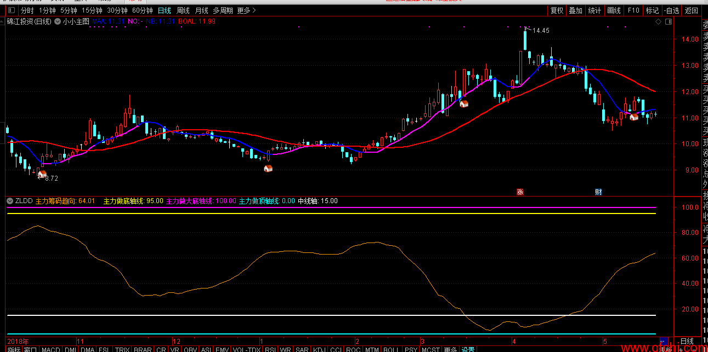The width and height of the screenshot is (708, 352).
Task: Expand the ZLDD indicator dropdown arrow
Action: click(x=10, y=201)
